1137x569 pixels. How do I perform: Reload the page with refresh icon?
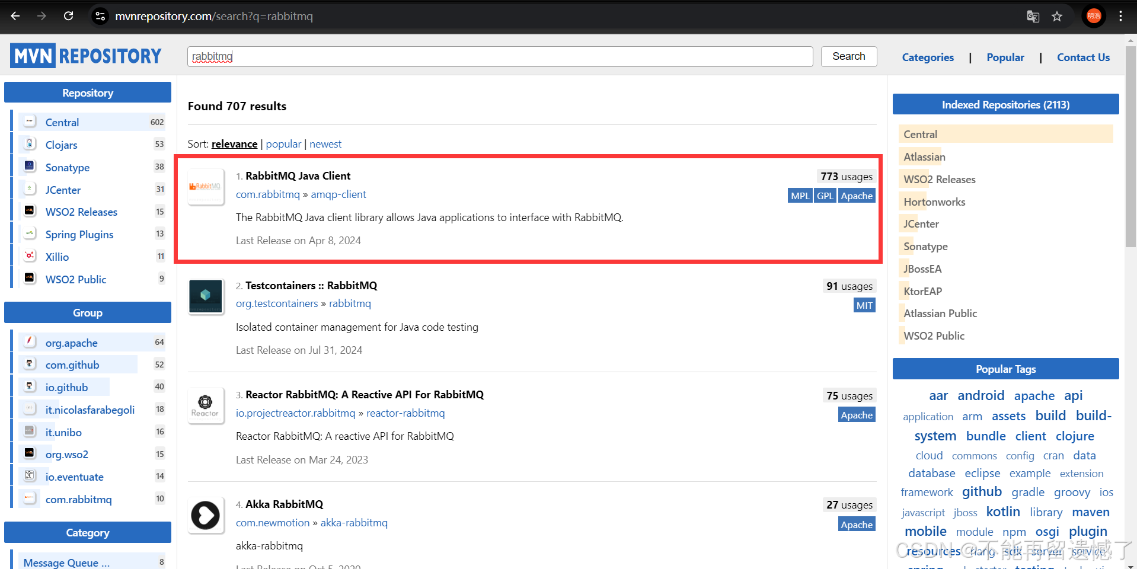point(69,16)
